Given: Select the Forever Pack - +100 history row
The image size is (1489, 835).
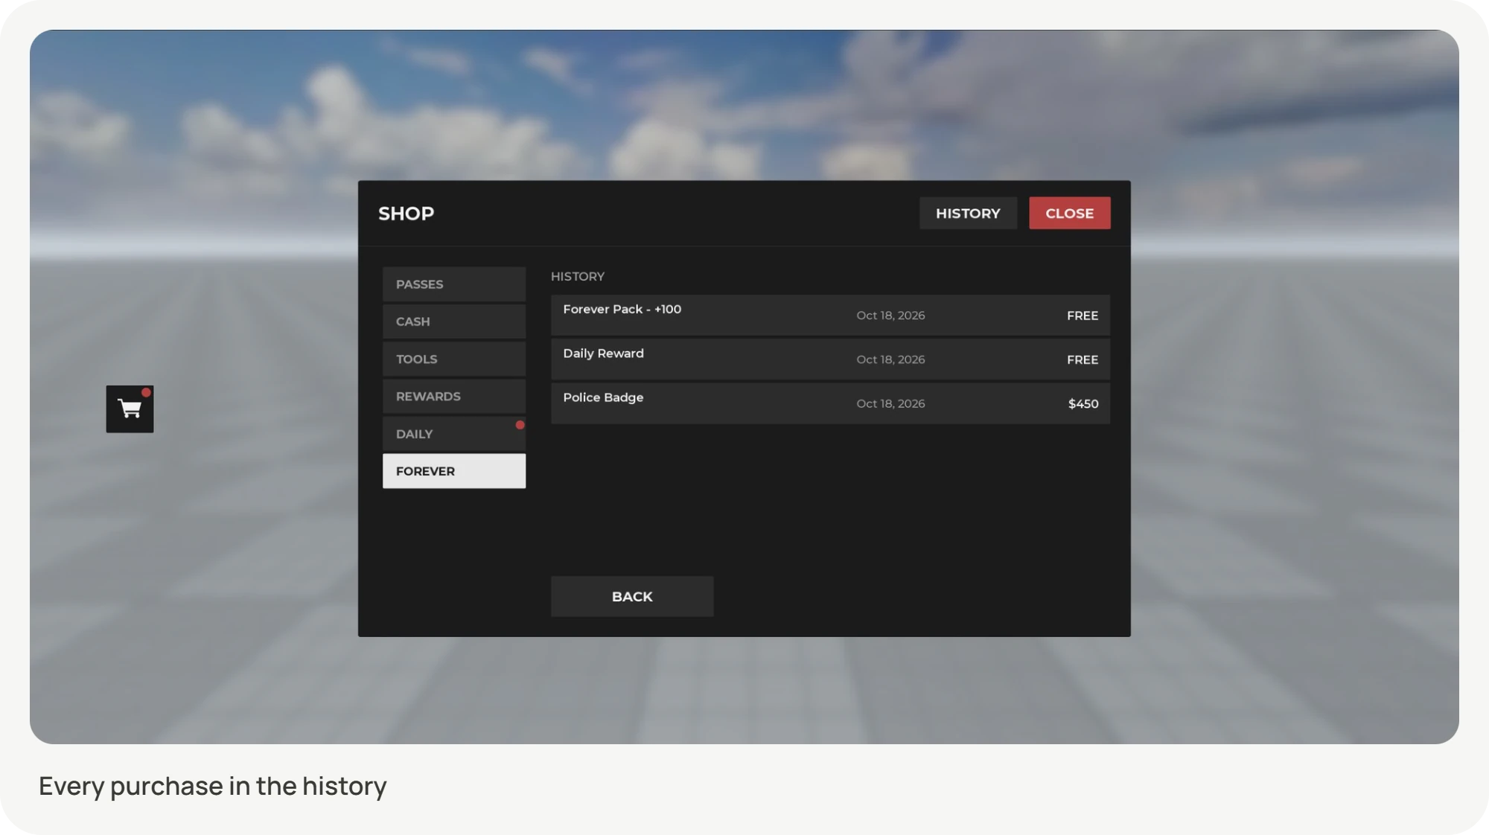Looking at the screenshot, I should tap(830, 315).
